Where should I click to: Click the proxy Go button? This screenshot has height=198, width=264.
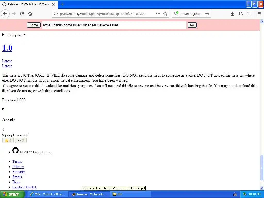click(x=192, y=25)
